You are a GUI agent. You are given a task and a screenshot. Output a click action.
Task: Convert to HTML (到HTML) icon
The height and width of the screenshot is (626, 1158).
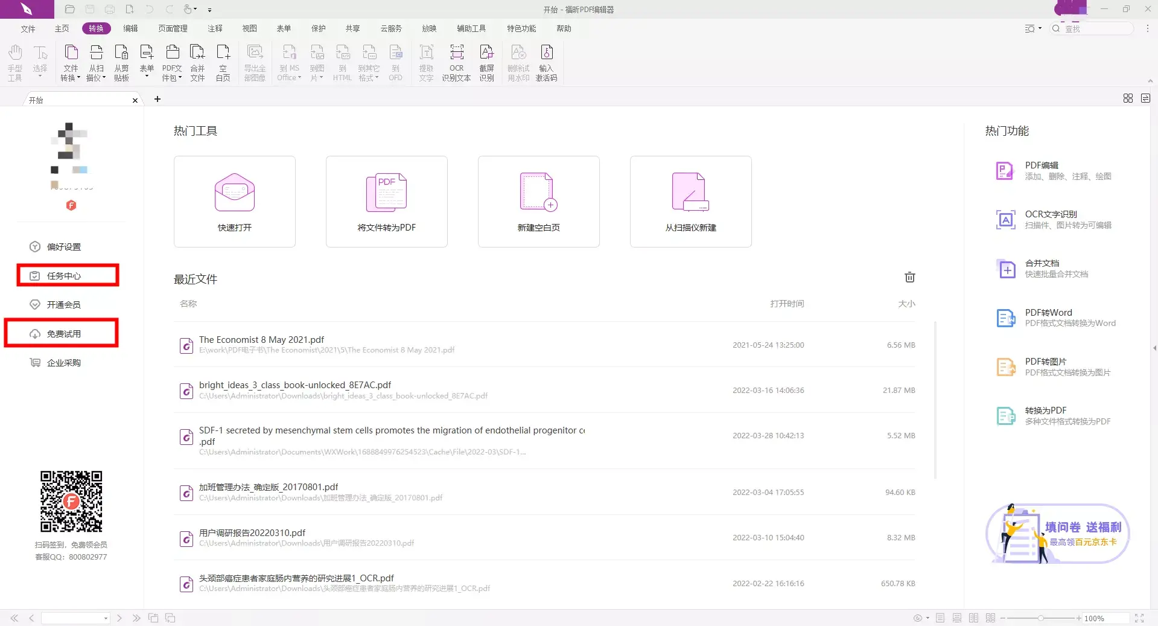click(x=342, y=62)
